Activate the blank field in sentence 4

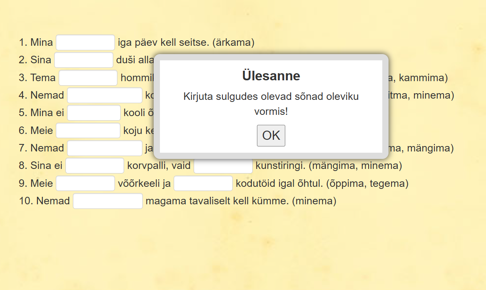click(105, 95)
